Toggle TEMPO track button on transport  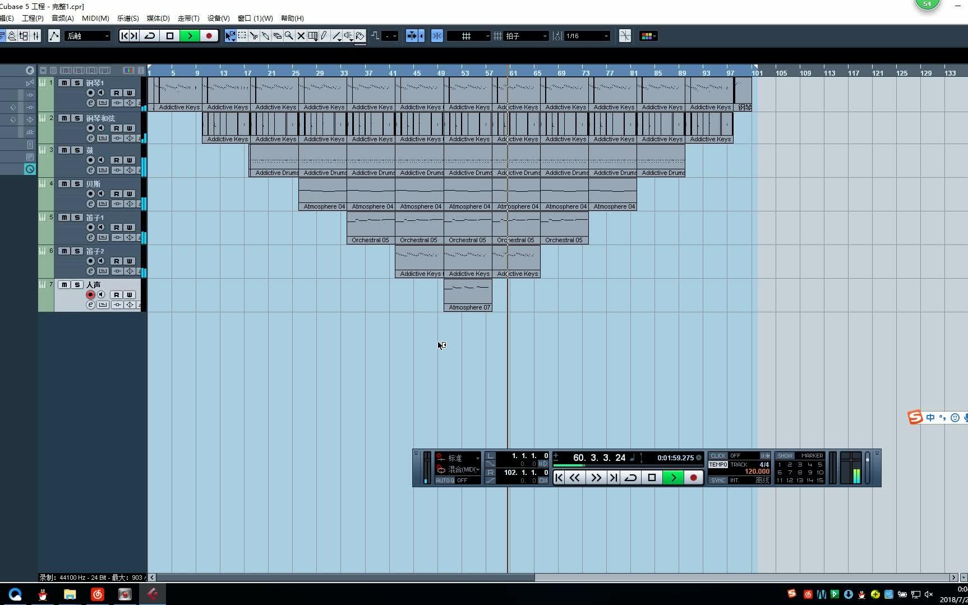718,465
